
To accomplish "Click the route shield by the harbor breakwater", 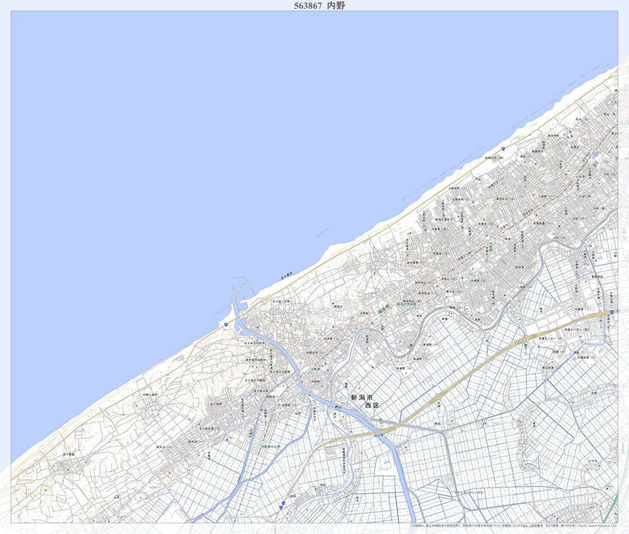I will 226,325.
